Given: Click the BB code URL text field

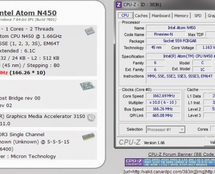Looking at the screenshot, I should point(169,171).
